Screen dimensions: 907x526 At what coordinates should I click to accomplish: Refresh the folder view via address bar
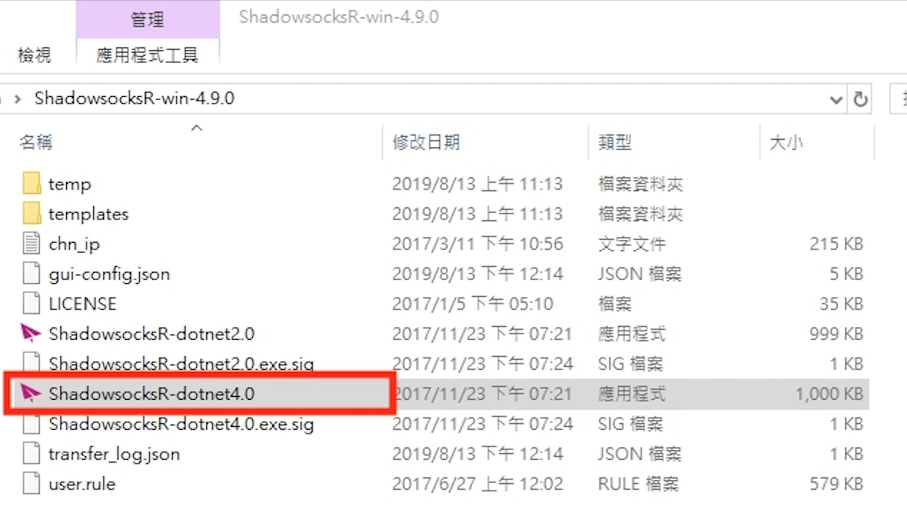(860, 99)
